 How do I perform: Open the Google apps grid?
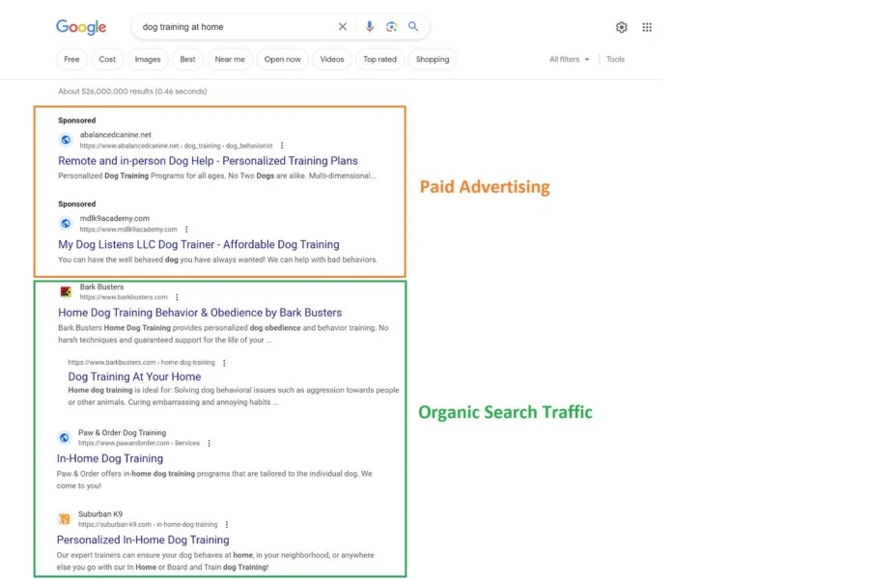pyautogui.click(x=647, y=27)
